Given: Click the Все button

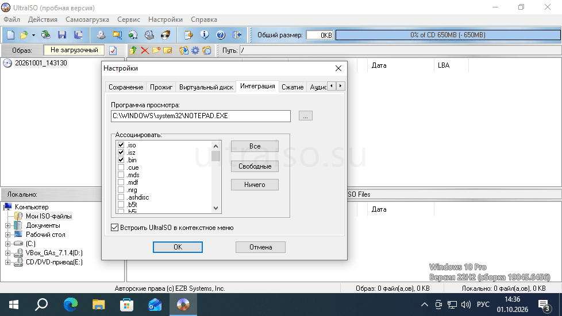Looking at the screenshot, I should tap(255, 146).
